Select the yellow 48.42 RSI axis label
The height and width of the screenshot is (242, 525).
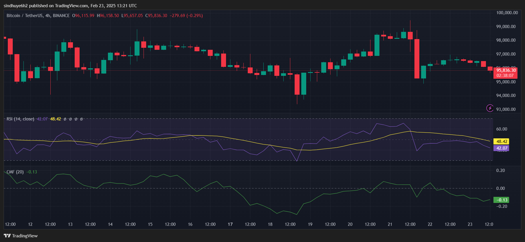[502, 142]
